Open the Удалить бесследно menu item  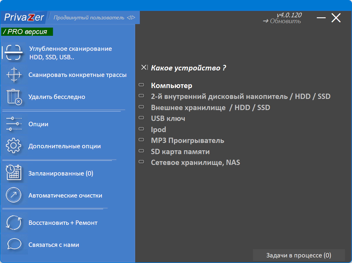(57, 97)
